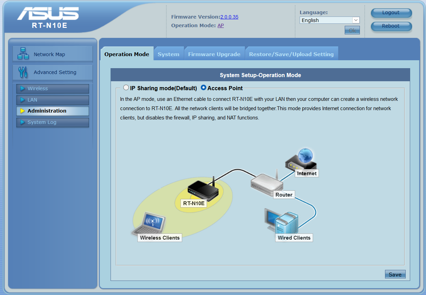Click the Save button
426x295 pixels.
pos(395,274)
